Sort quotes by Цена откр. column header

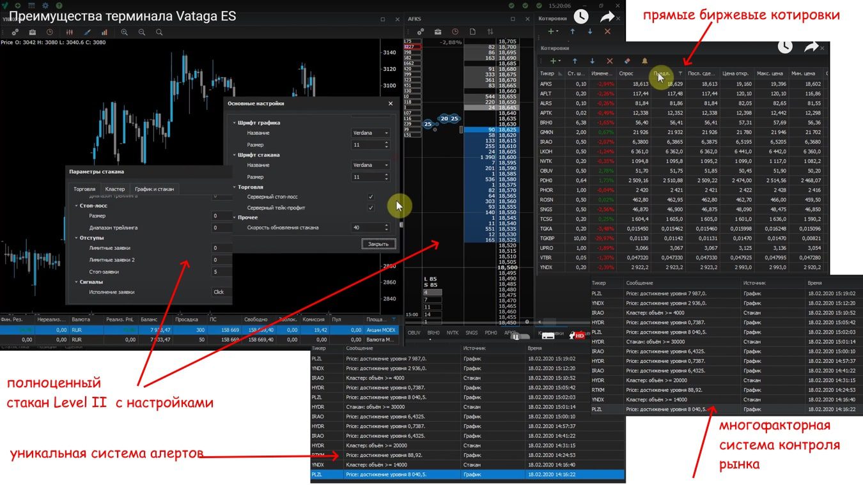[x=736, y=73]
